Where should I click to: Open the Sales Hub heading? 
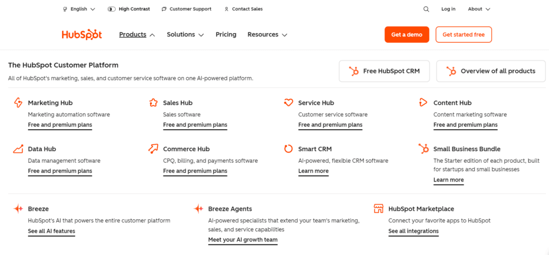point(178,103)
